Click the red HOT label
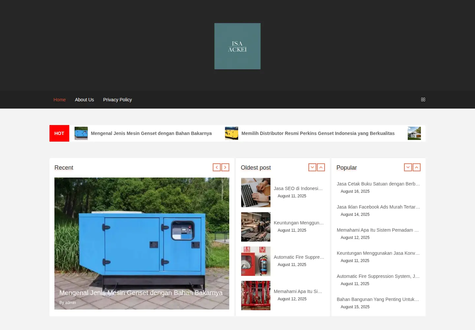This screenshot has height=330, width=475. point(59,133)
